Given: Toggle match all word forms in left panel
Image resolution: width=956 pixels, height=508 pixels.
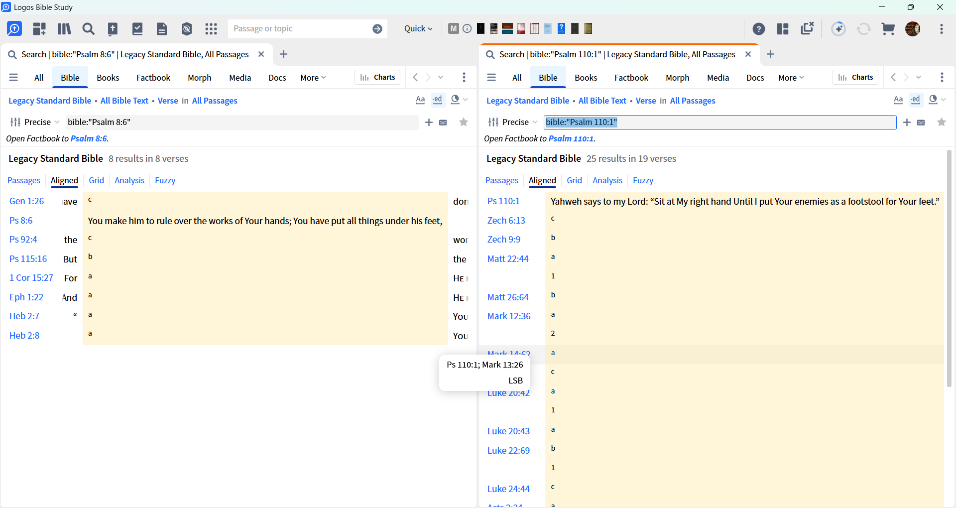Looking at the screenshot, I should click(437, 100).
